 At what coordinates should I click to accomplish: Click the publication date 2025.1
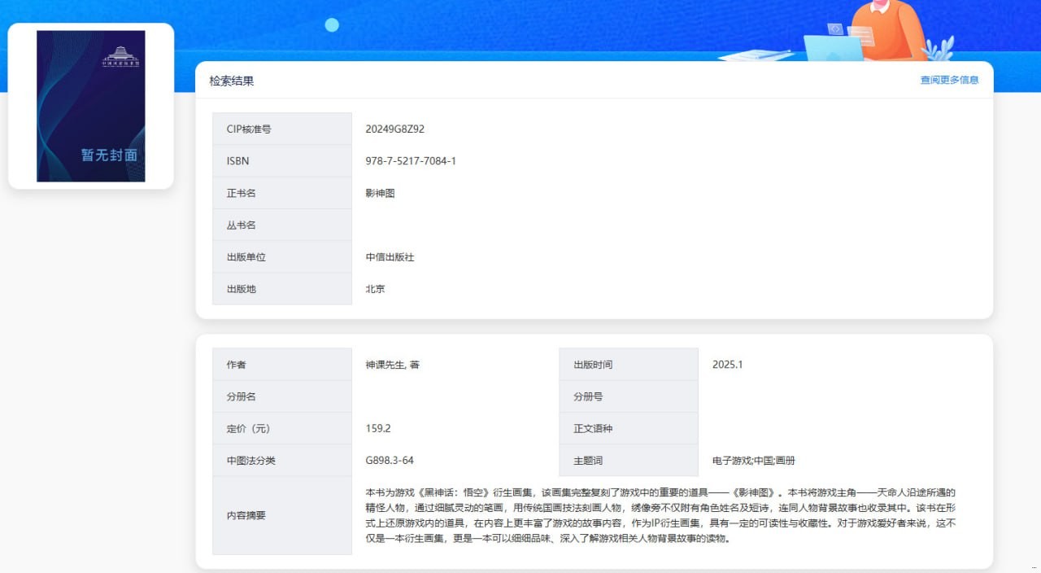(727, 365)
